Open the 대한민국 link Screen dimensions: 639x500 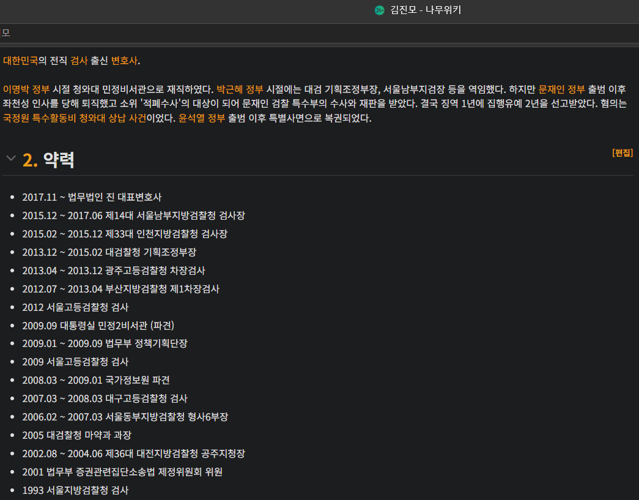20,61
